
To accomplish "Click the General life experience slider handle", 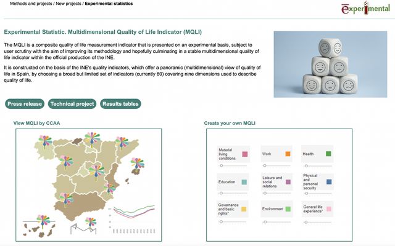I will (306, 222).
